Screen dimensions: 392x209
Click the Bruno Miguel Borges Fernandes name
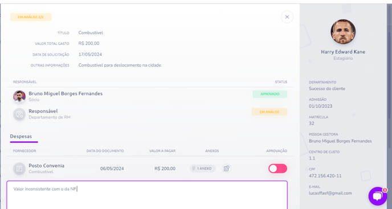66,93
